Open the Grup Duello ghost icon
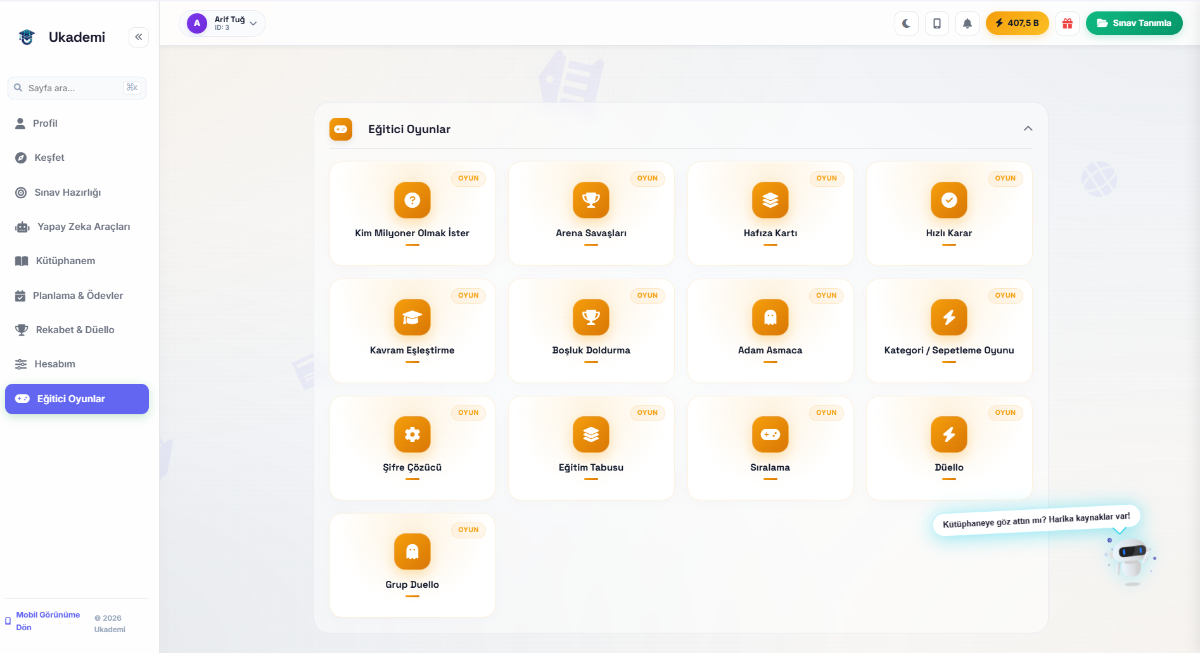 point(412,552)
